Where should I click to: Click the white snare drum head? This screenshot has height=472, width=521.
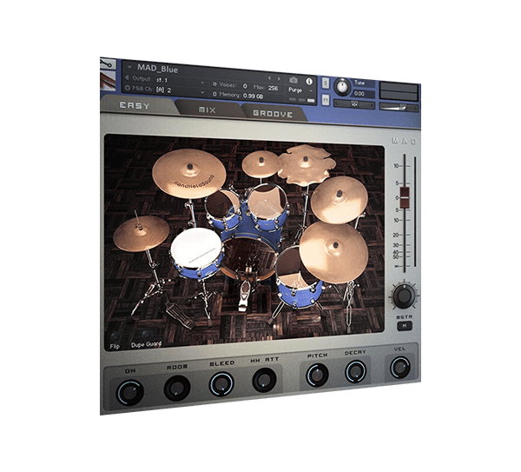coord(196,248)
